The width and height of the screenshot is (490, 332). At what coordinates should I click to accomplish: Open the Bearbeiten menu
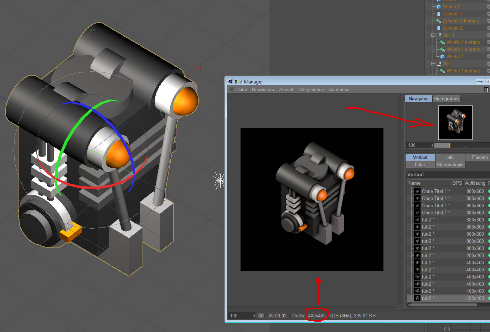pos(263,90)
